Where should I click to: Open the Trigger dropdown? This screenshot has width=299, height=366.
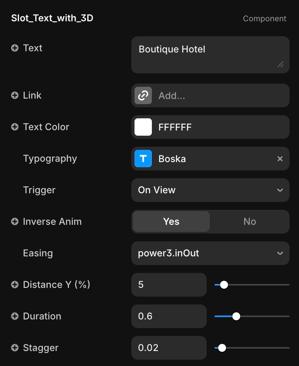tap(210, 190)
